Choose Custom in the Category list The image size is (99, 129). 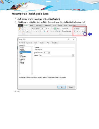click(22, 64)
